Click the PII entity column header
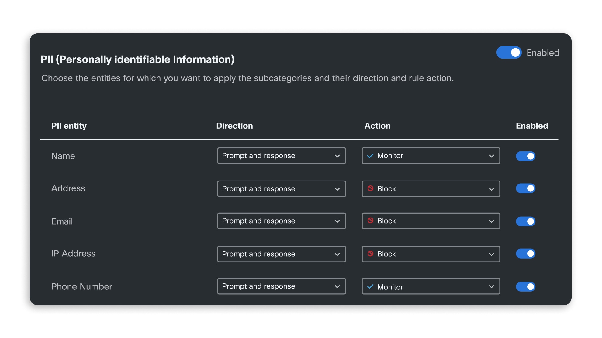This screenshot has width=602, height=338. click(69, 126)
